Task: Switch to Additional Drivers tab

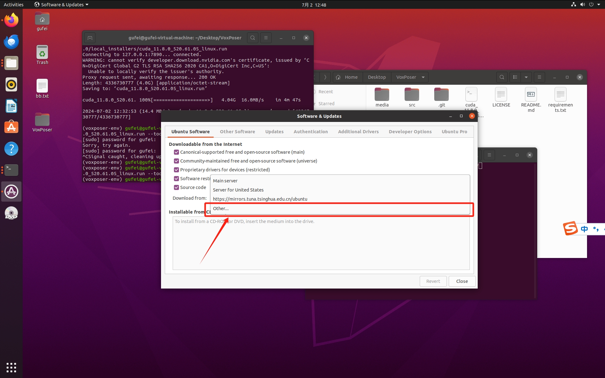Action: 358,132
